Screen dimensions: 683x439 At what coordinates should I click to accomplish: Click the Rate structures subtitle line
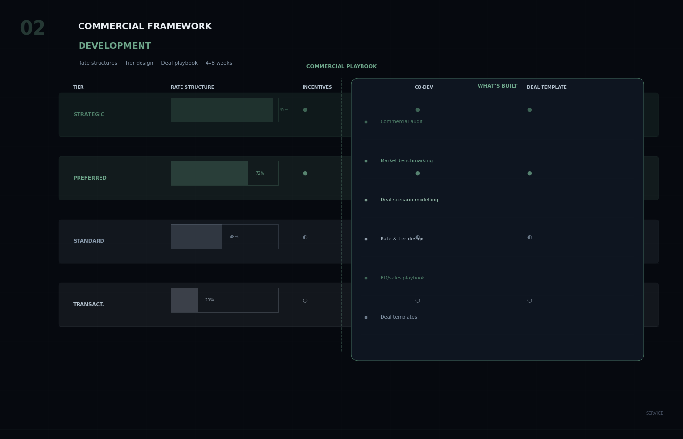pos(155,63)
